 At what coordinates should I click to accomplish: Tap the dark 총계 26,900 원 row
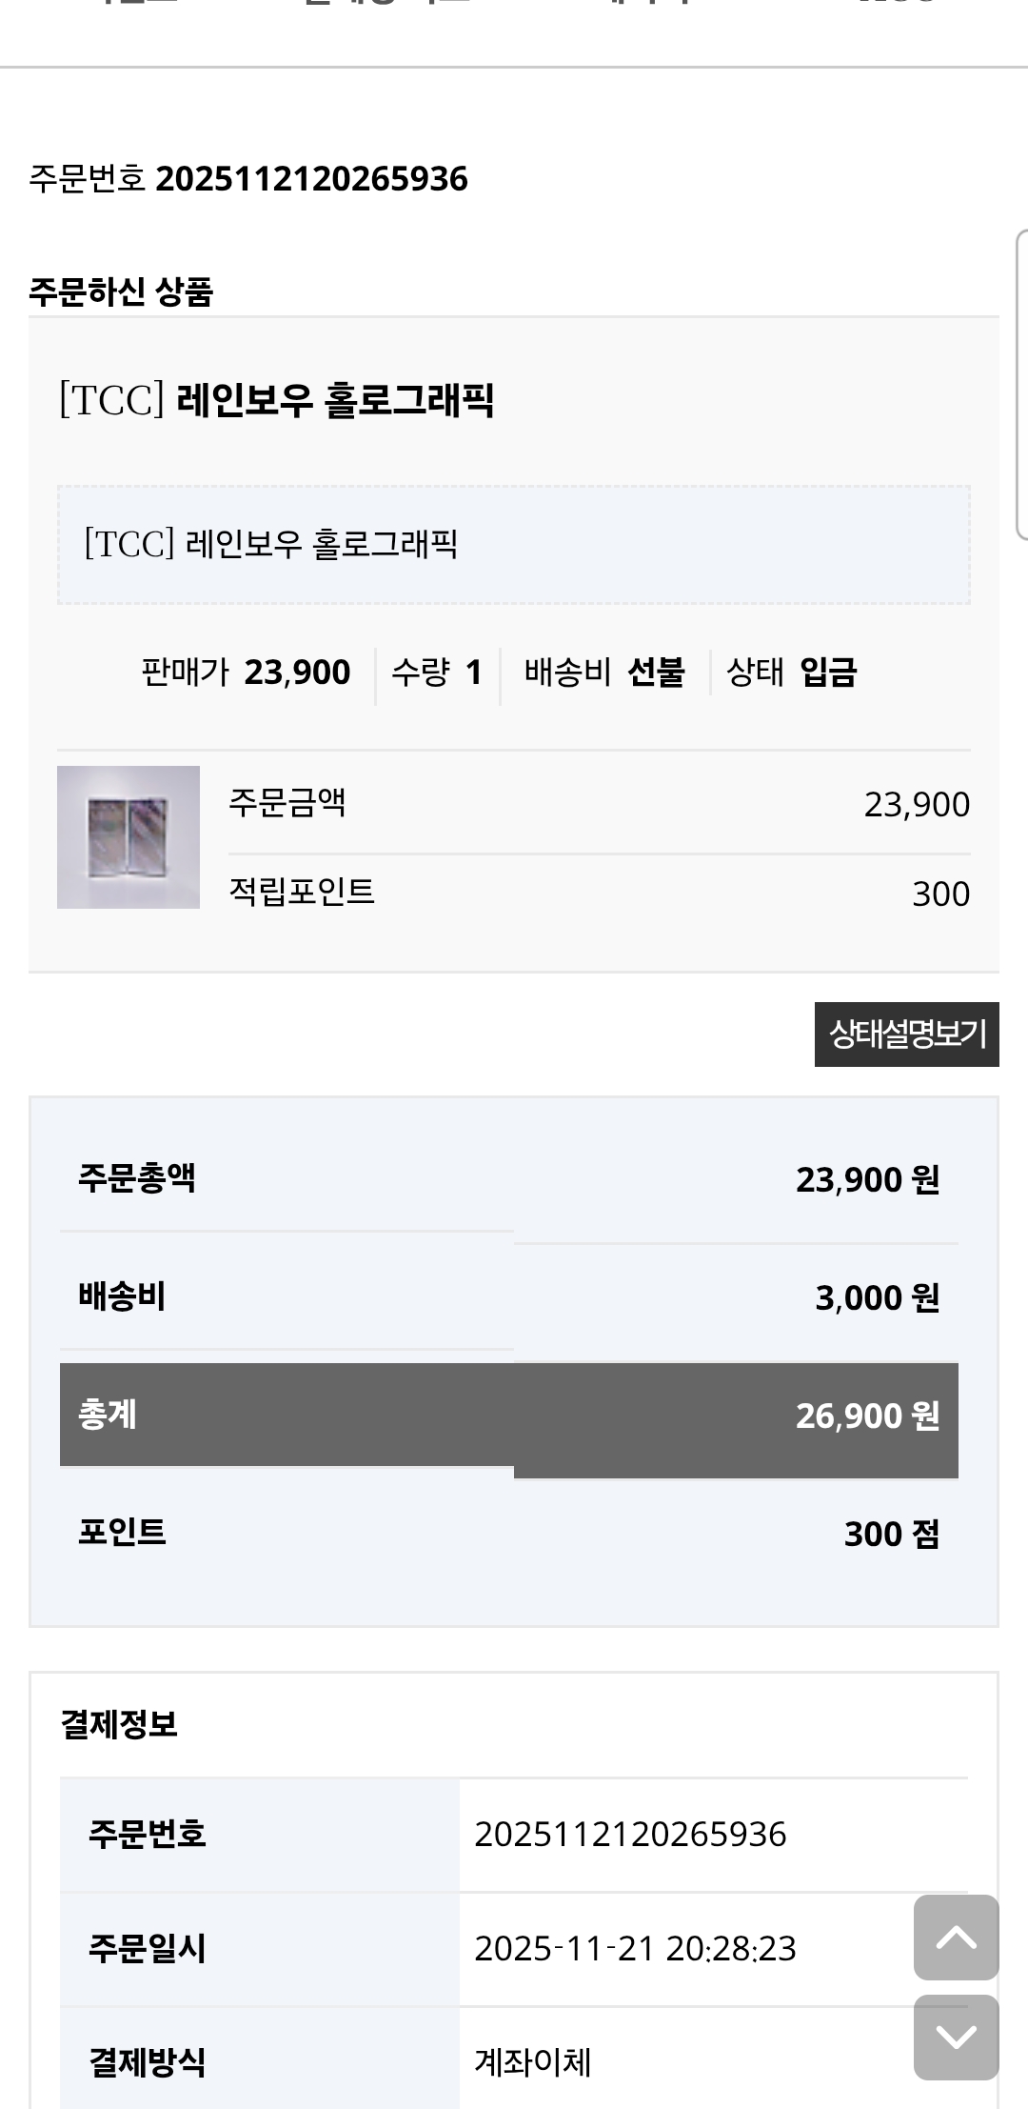508,1416
